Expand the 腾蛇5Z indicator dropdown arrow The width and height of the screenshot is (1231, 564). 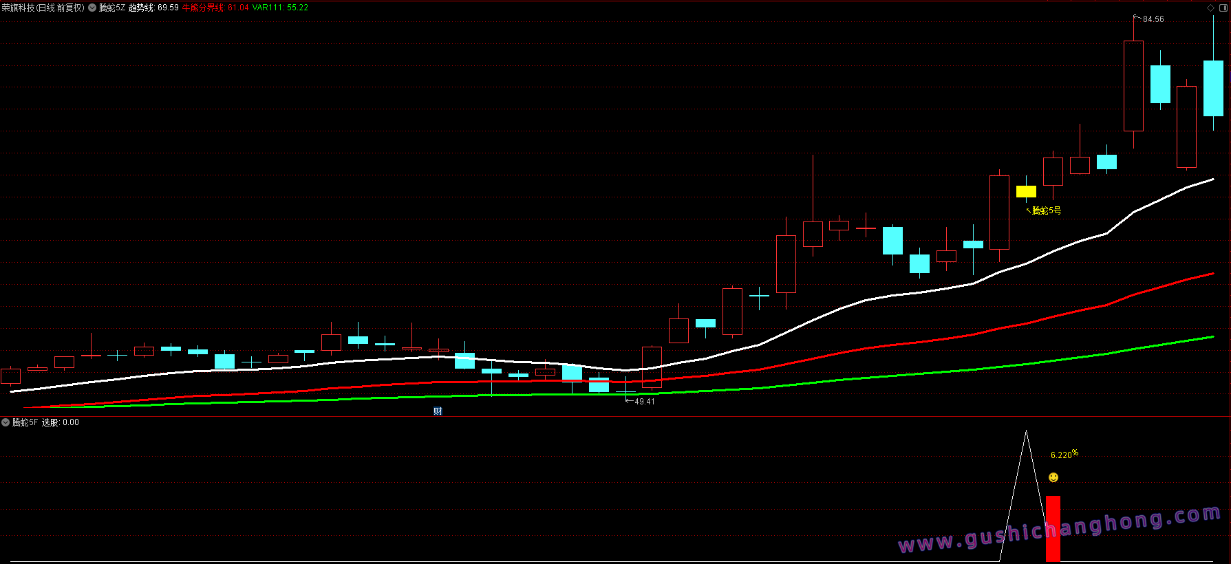[92, 8]
